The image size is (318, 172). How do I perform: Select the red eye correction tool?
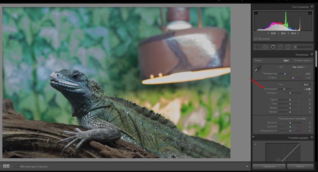pos(273,47)
